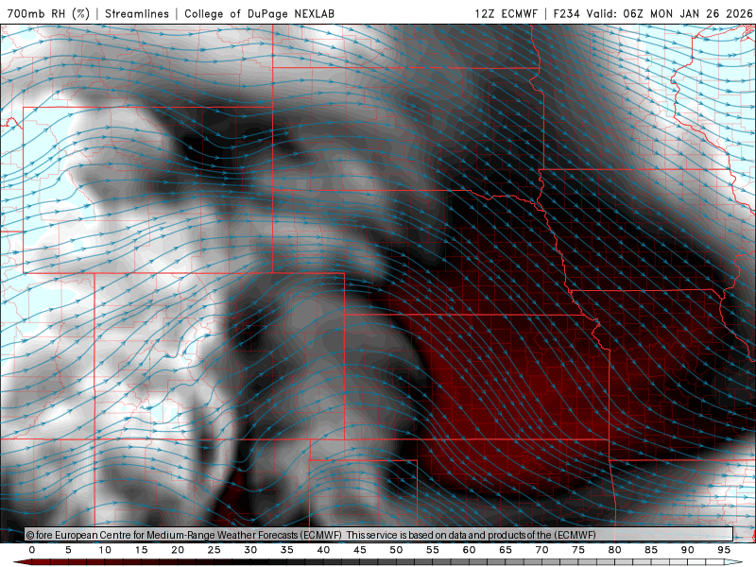Viewport: 756px width, 567px height.
Task: Click the '85' value on color scale
Action: (651, 550)
